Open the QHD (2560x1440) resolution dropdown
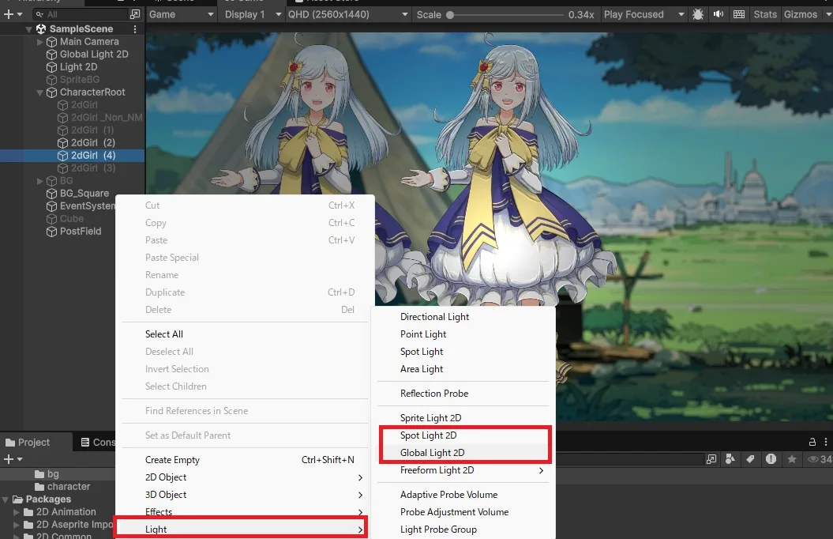Viewport: 833px width, 539px height. (x=348, y=14)
